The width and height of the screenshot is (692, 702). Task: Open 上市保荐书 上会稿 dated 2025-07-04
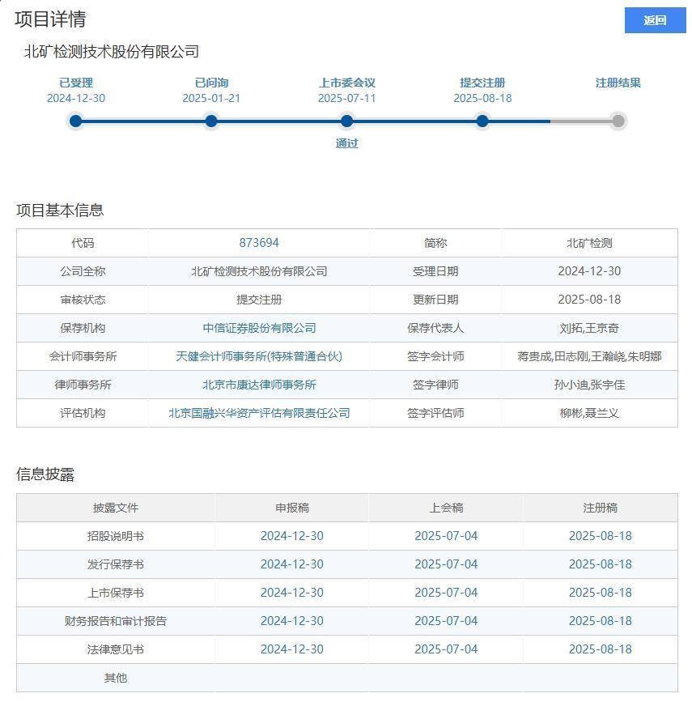pyautogui.click(x=446, y=593)
